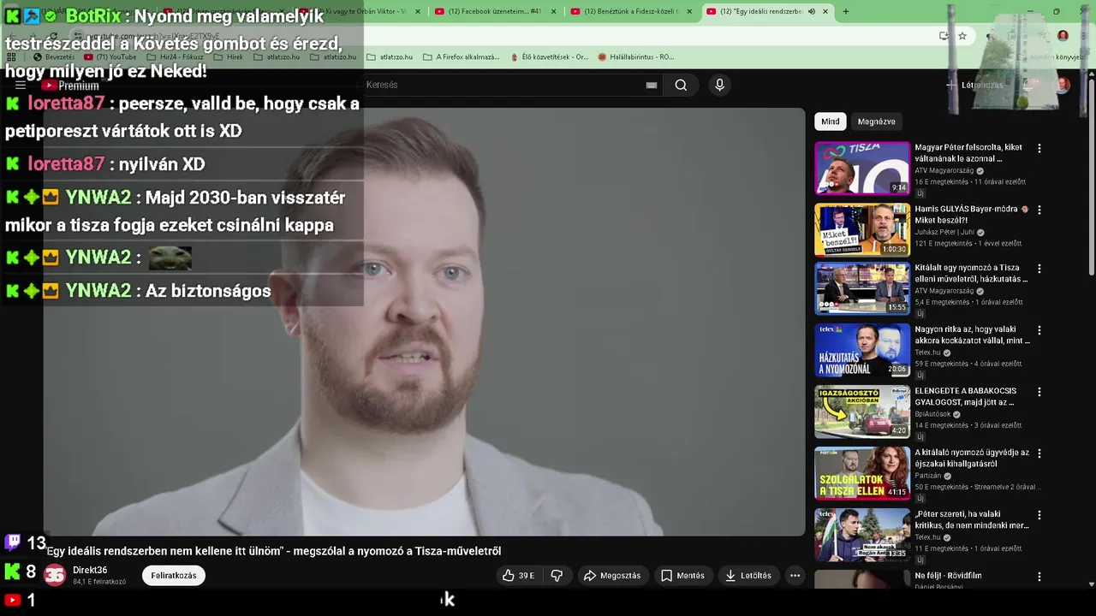This screenshot has height=616, width=1096.
Task: Open A Firefox alkalmazá... bookmark folder
Action: [x=461, y=57]
